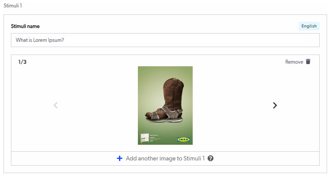Click the IKEA logo in the ad

click(183, 140)
